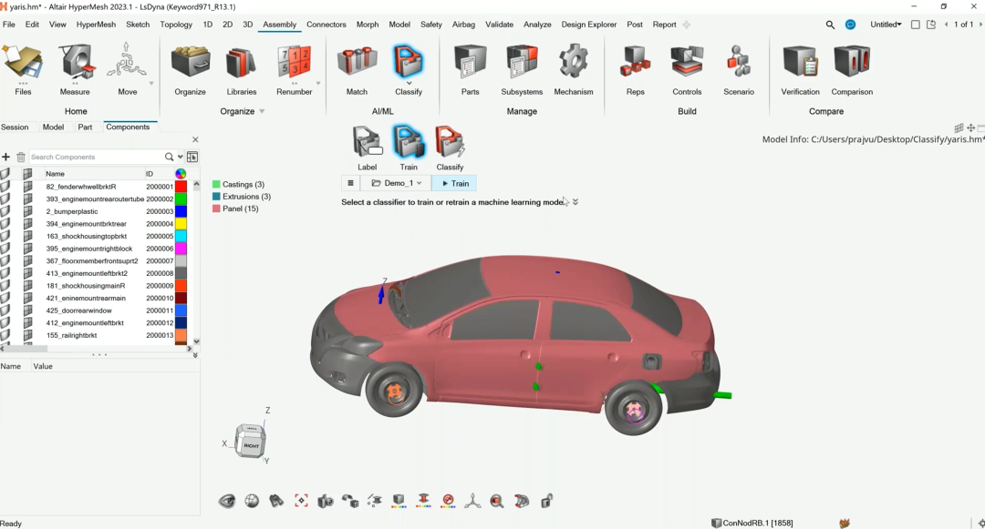Image resolution: width=985 pixels, height=529 pixels.
Task: Open the HyperMesh menu
Action: 96,25
